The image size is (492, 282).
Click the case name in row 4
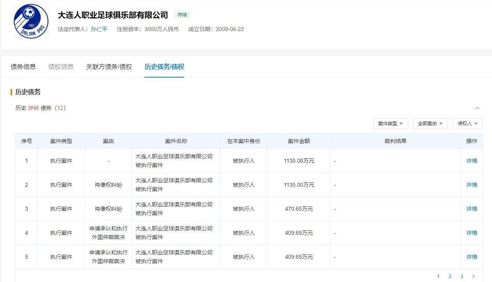click(174, 233)
